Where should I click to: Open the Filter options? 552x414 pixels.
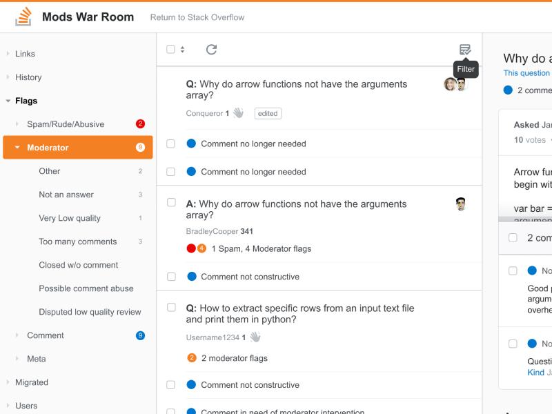point(465,49)
